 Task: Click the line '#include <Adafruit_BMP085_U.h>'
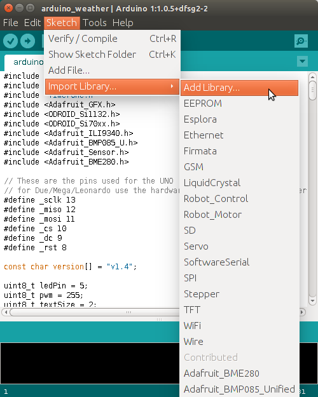coord(71,143)
